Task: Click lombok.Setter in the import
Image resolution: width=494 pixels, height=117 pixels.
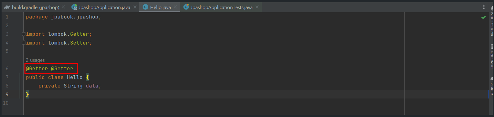Action: (68, 43)
